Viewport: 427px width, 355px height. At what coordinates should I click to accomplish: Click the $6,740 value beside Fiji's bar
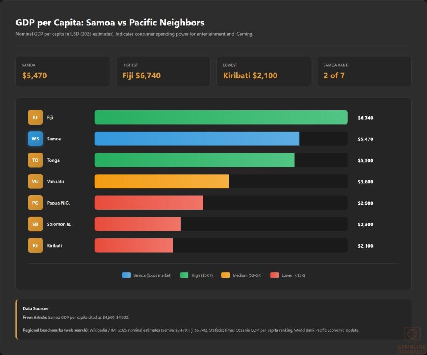click(x=365, y=118)
